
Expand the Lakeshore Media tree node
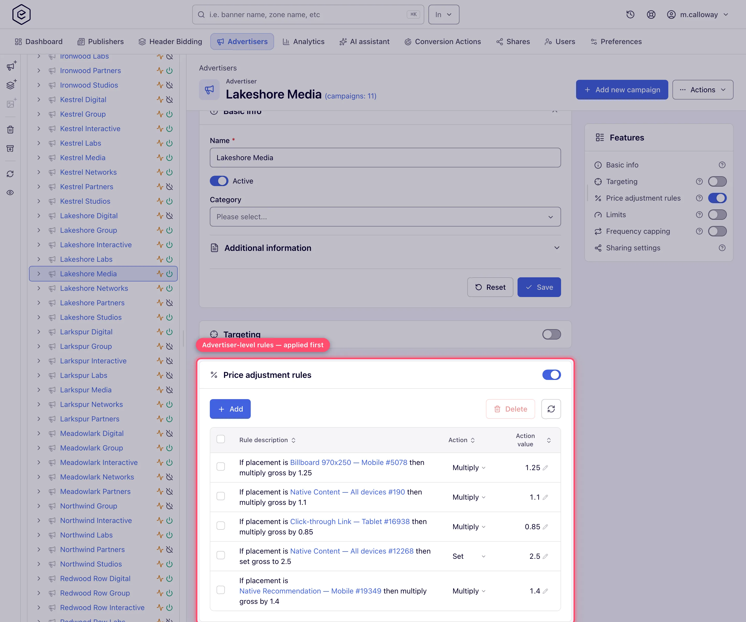39,274
